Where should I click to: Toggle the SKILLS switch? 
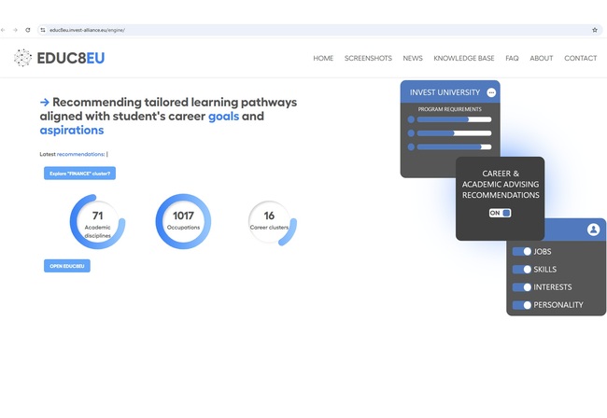click(x=522, y=270)
